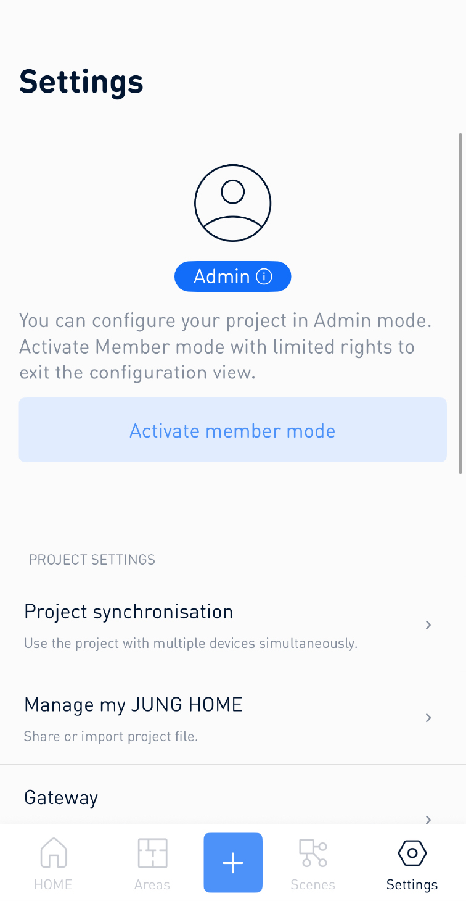The image size is (466, 901).
Task: Tap the blue plus add button
Action: (x=233, y=863)
